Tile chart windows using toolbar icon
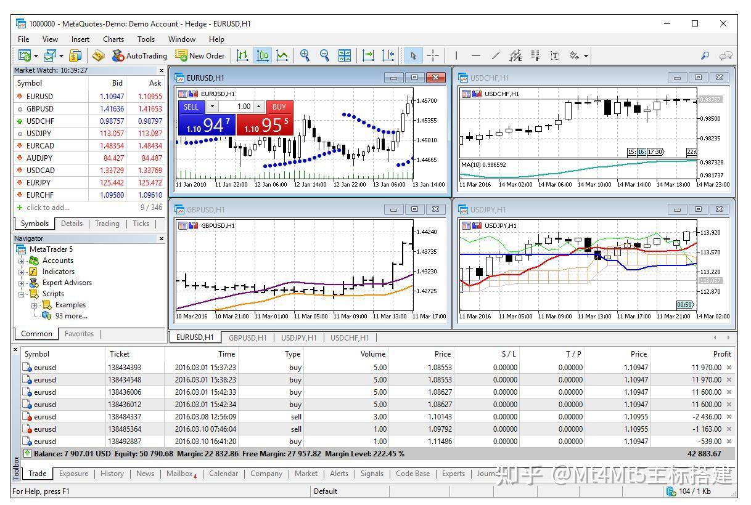The width and height of the screenshot is (751, 505). tap(345, 55)
